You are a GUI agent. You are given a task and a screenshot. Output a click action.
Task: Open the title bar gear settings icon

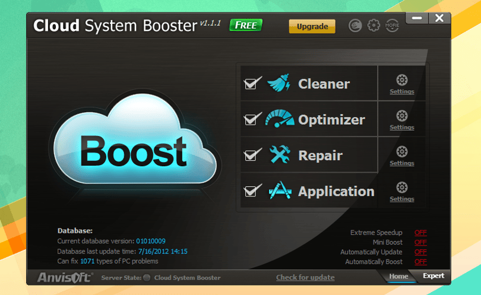pos(374,26)
